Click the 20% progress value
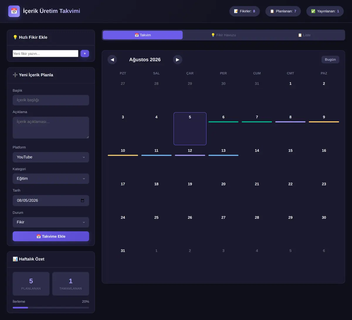 85,302
